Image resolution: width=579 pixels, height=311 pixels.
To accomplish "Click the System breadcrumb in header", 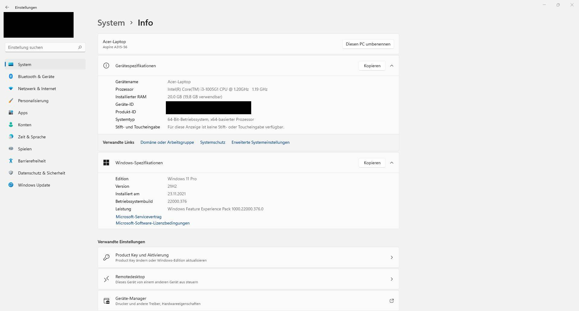I will pos(111,23).
